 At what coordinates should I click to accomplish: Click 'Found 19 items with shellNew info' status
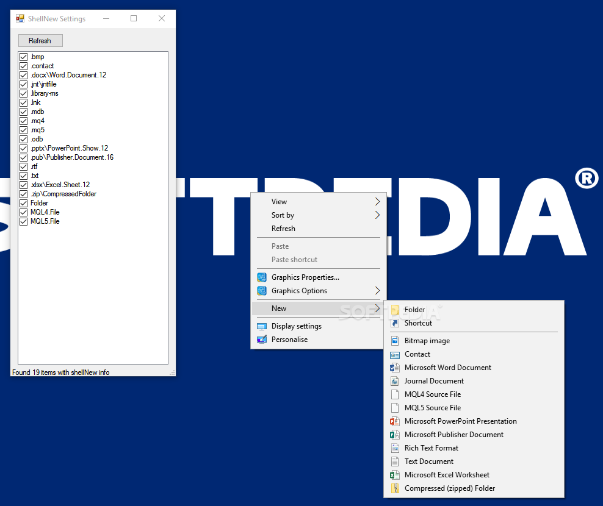pos(61,372)
